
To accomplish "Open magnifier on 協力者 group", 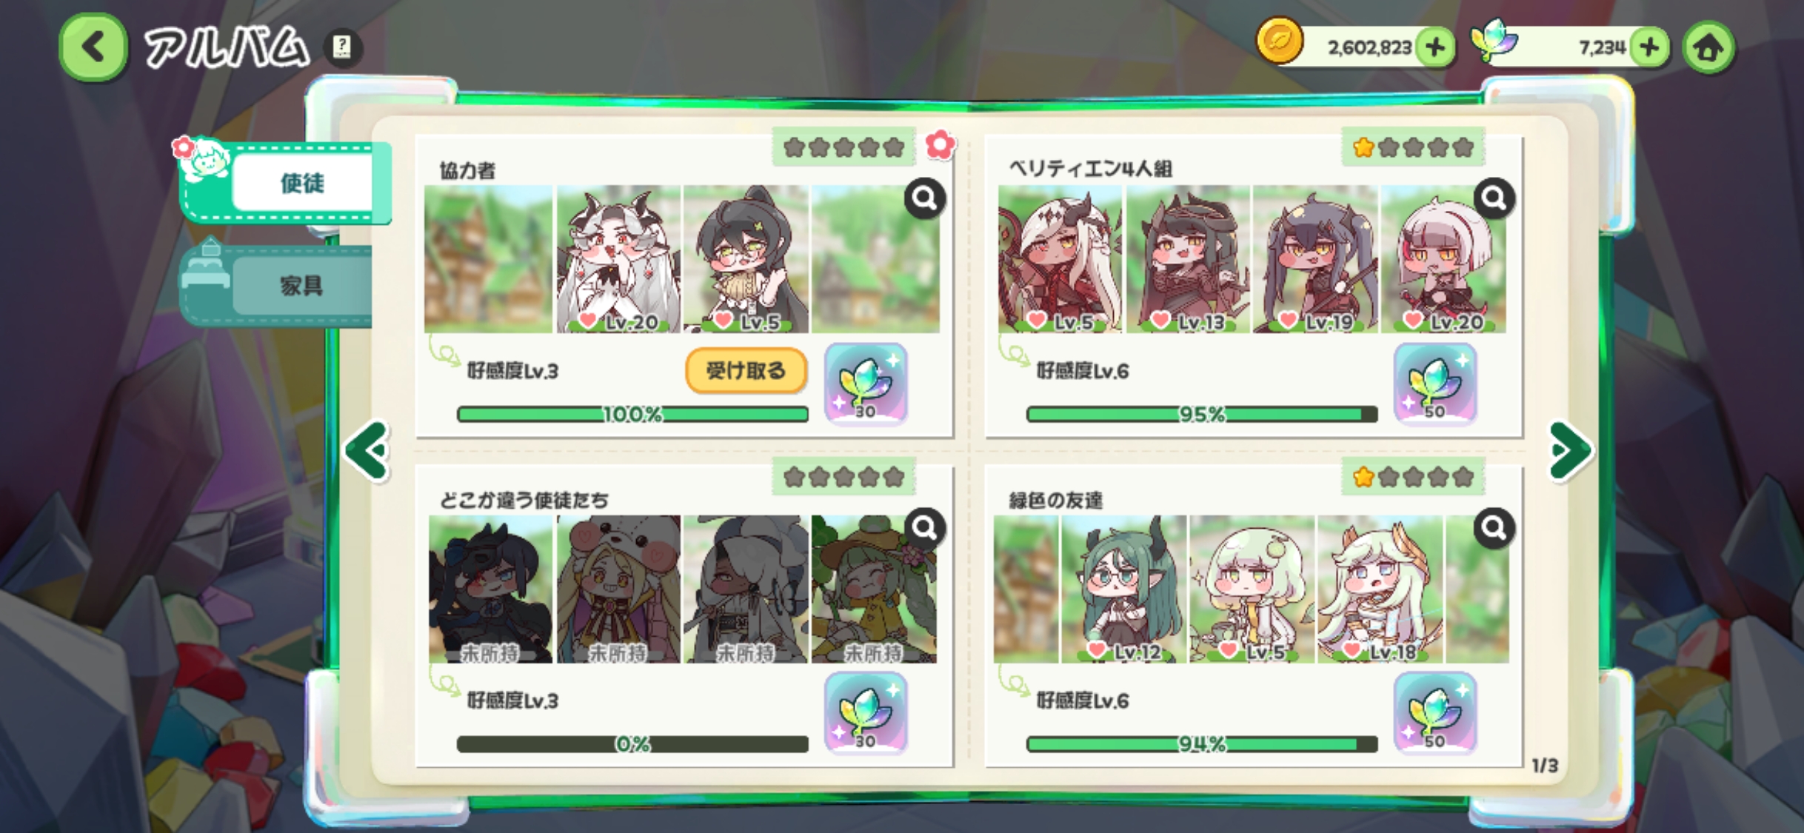I will point(924,198).
